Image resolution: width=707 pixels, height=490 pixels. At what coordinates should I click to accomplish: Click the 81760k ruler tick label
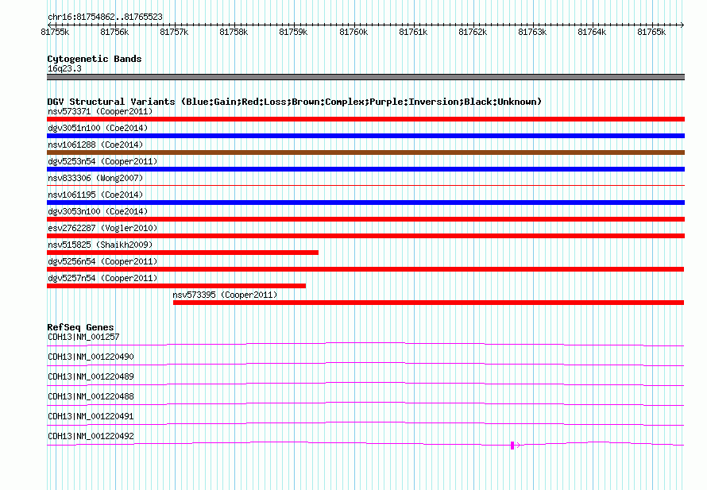click(353, 32)
